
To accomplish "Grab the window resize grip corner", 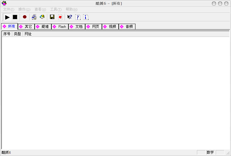I will 228,153.
